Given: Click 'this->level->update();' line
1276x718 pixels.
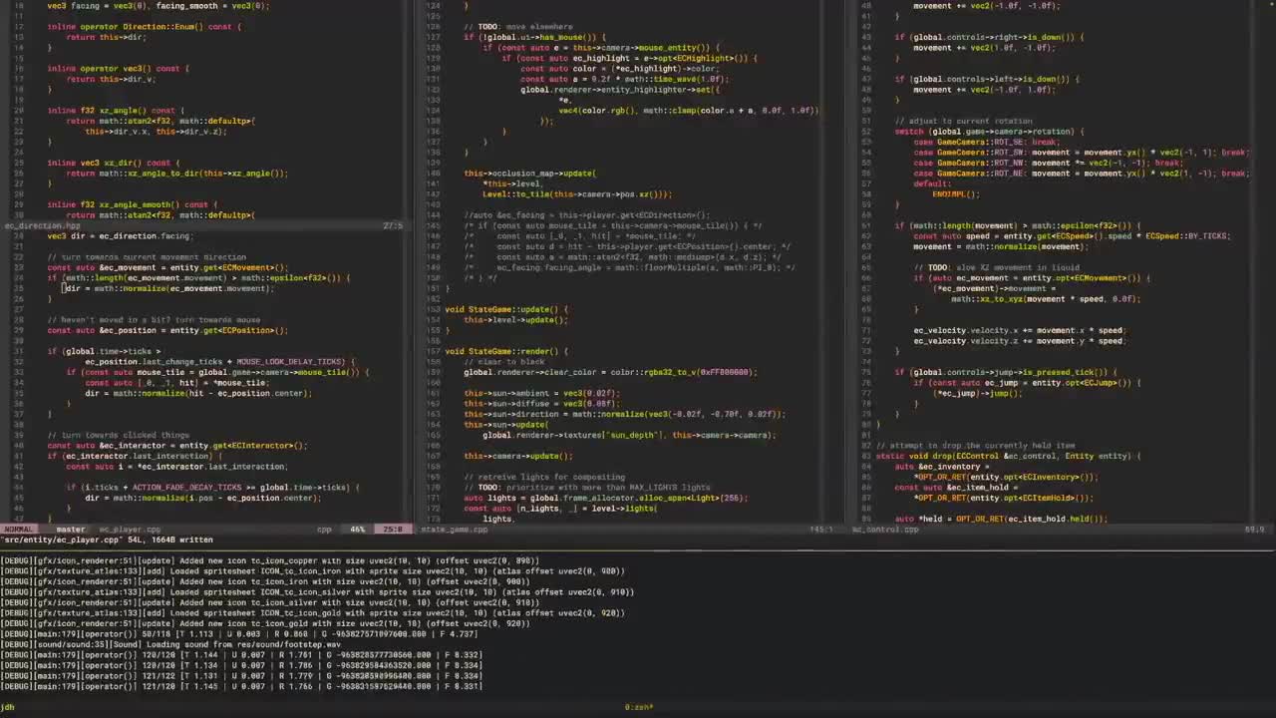Looking at the screenshot, I should click(515, 320).
